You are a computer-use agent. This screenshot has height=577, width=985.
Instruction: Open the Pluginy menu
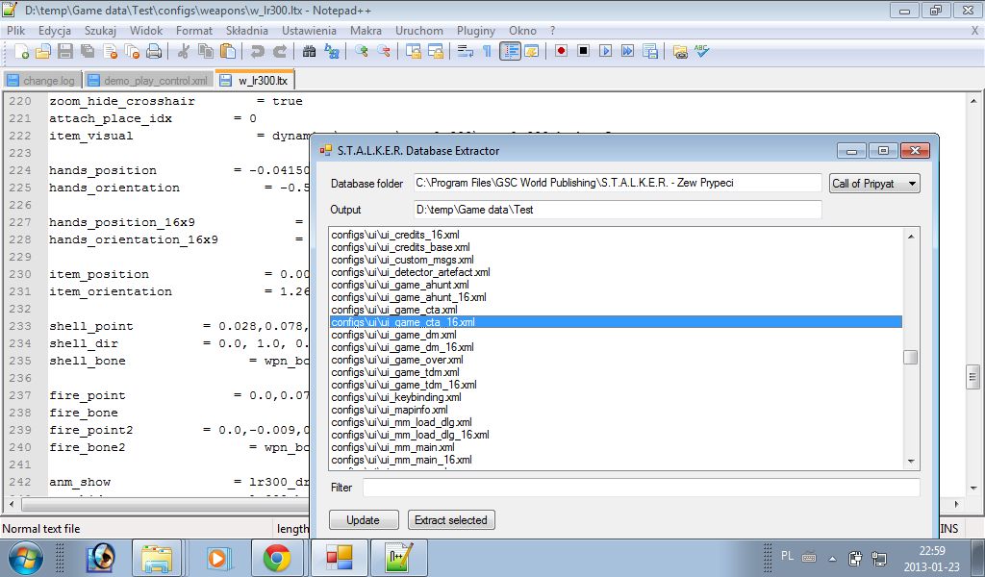tap(475, 30)
